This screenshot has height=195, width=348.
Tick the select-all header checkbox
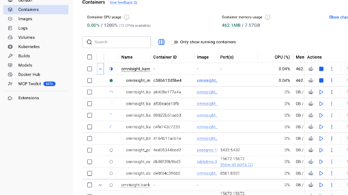click(x=90, y=57)
